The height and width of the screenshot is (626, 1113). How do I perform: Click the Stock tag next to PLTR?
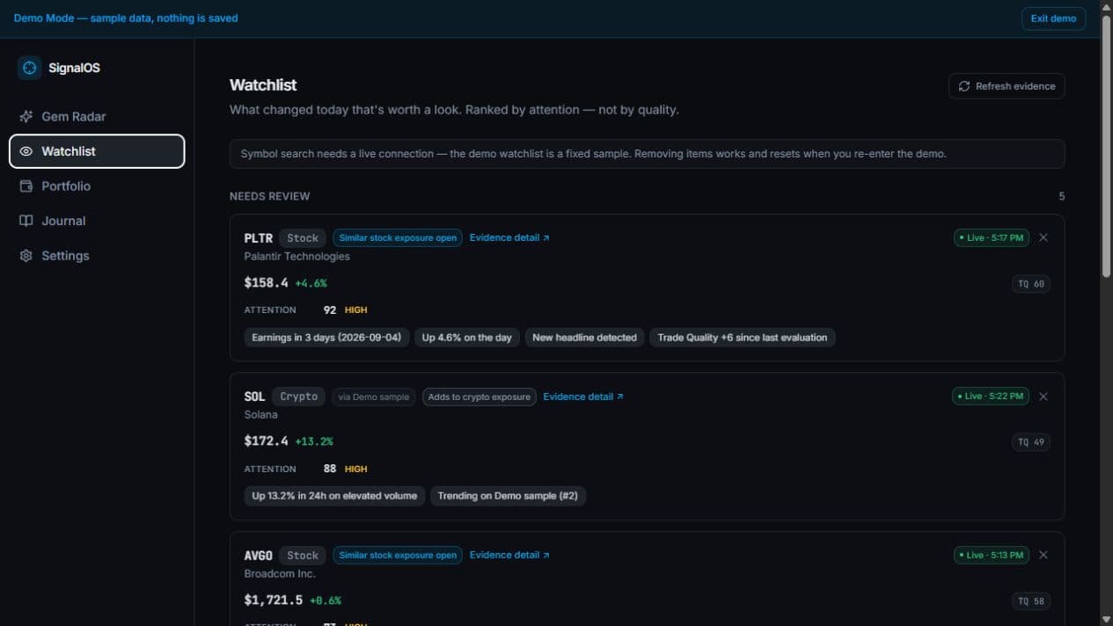click(x=303, y=238)
